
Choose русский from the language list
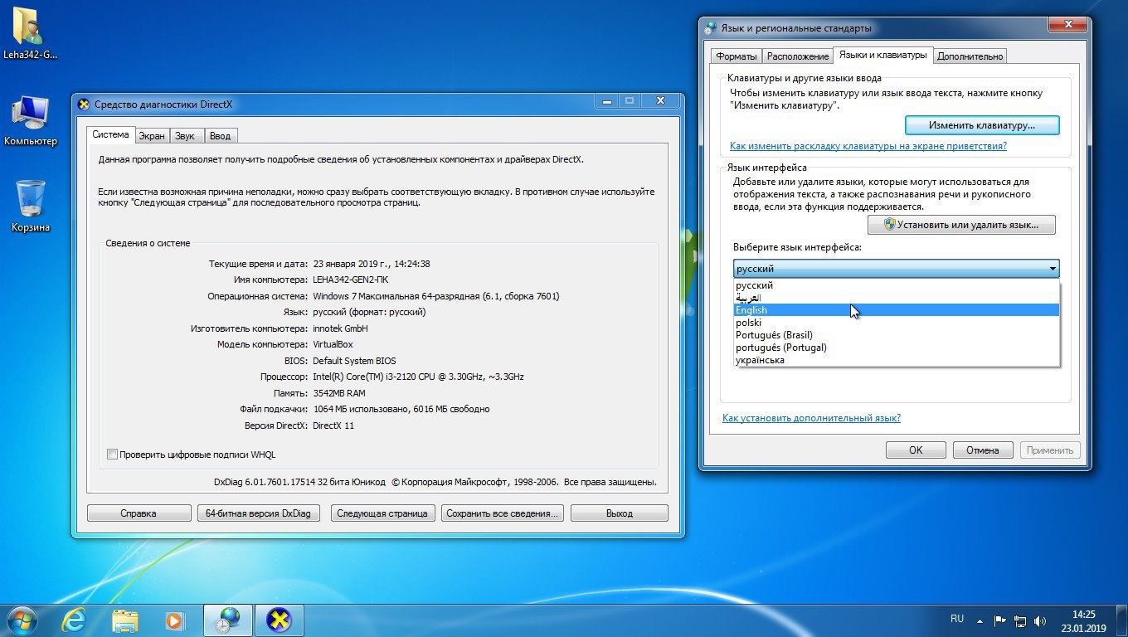coord(897,285)
